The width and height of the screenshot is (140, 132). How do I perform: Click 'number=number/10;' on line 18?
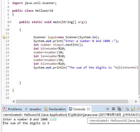click(49, 60)
